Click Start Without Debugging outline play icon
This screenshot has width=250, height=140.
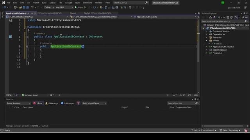pyautogui.click(x=85, y=7)
